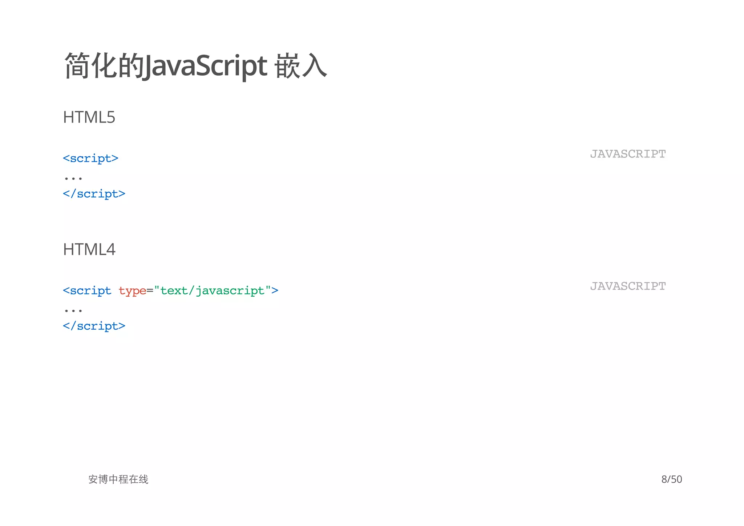Image resolution: width=744 pixels, height=526 pixels.
Task: Click the red type attribute in the HTML4 code
Action: pos(132,291)
